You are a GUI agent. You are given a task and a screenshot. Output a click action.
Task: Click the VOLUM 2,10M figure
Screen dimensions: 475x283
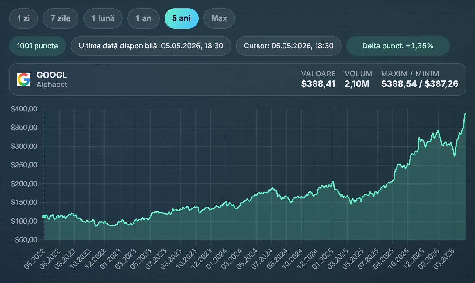[x=357, y=84]
